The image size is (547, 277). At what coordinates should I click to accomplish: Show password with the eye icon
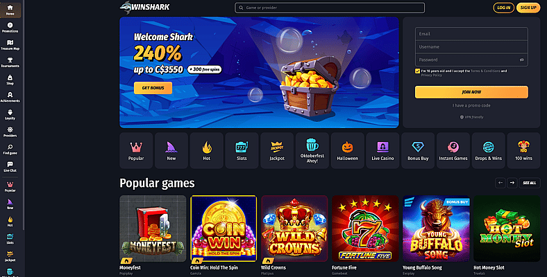tap(522, 60)
